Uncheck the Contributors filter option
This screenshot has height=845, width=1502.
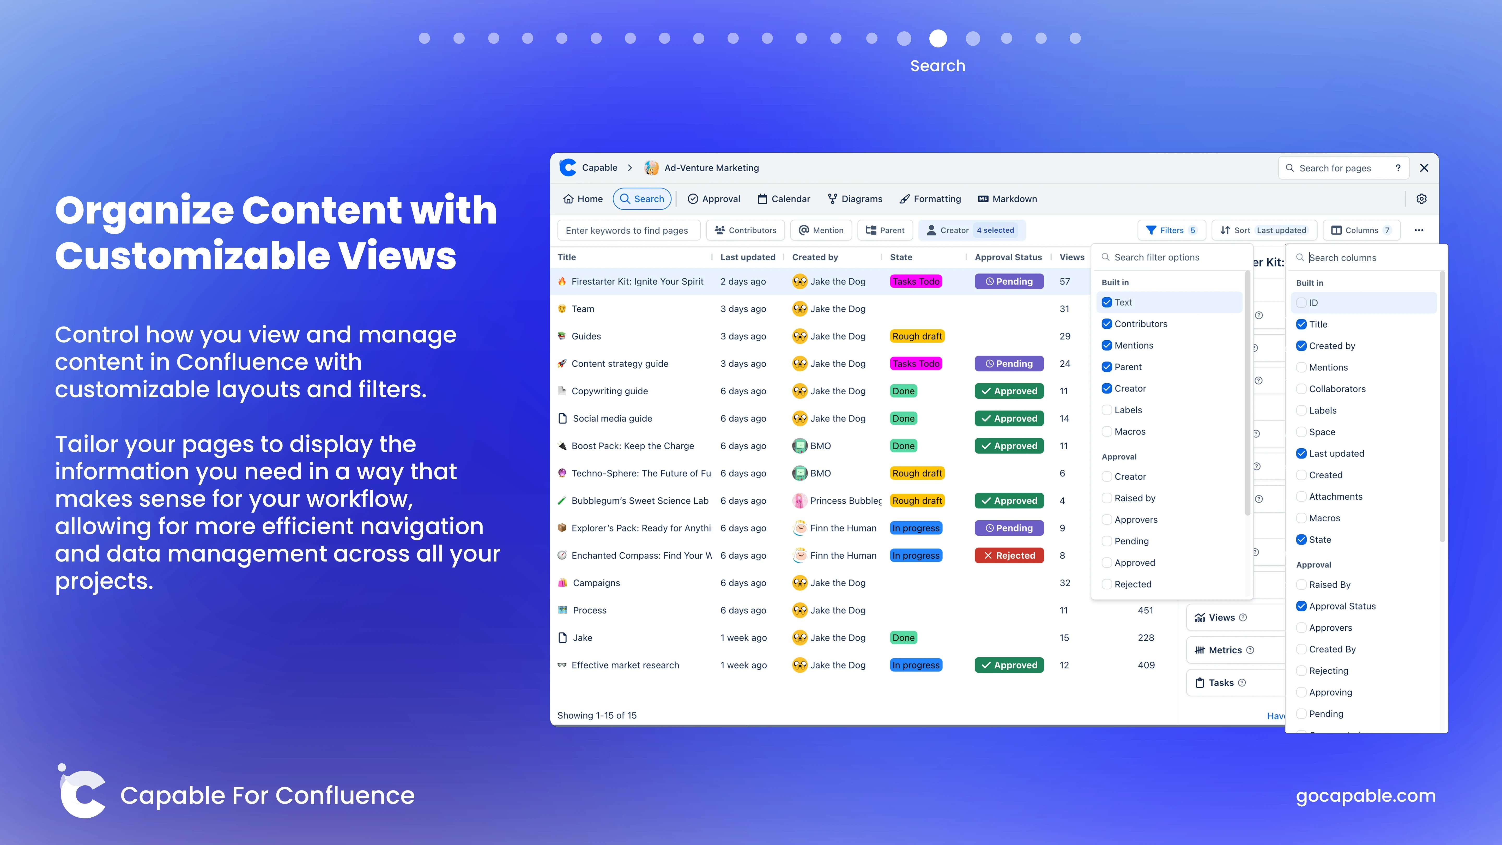tap(1107, 324)
